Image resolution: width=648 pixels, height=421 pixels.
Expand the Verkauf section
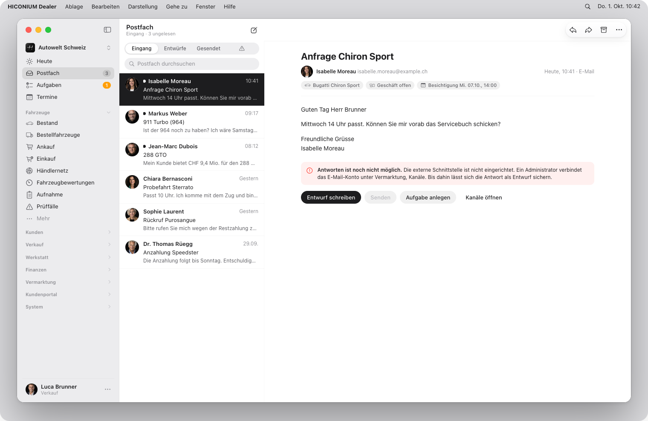coord(68,245)
